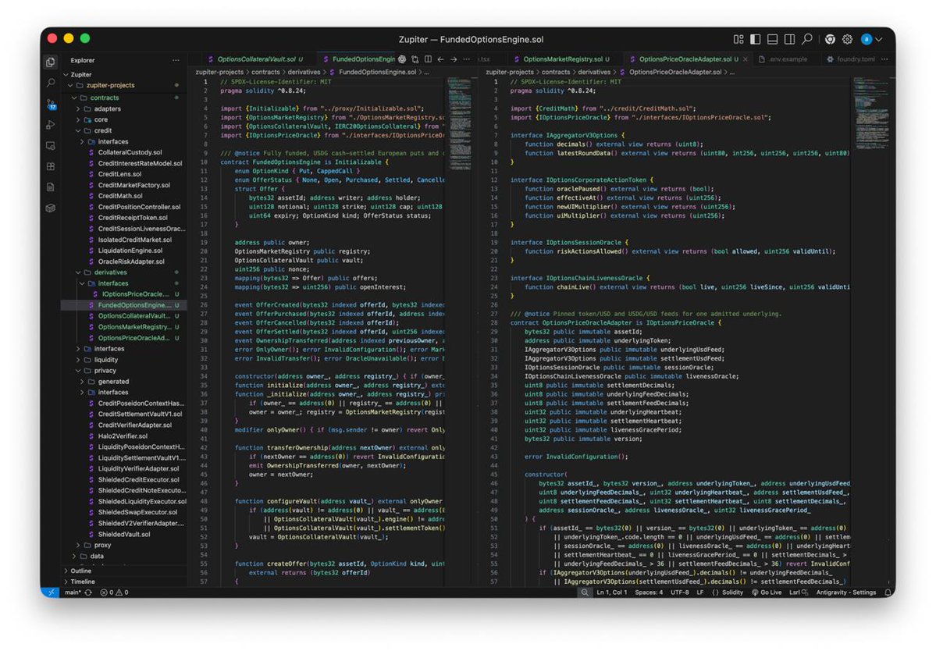This screenshot has width=936, height=651.
Task: Open errors and warnings count in status bar
Action: tap(114, 593)
